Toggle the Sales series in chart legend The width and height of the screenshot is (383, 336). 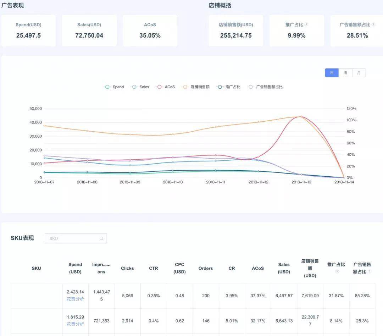pos(140,87)
